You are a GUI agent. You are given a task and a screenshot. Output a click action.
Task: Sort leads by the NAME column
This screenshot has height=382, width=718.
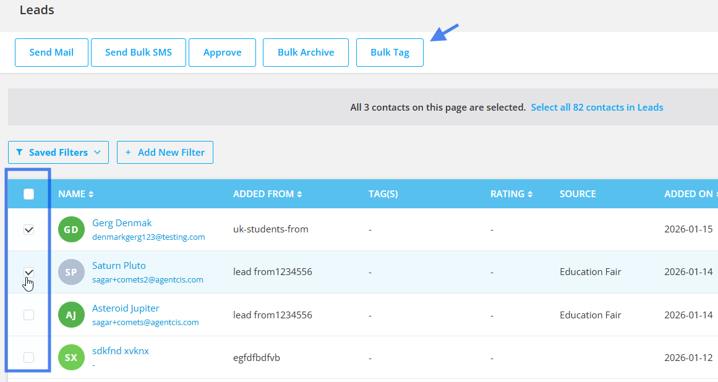tap(76, 194)
